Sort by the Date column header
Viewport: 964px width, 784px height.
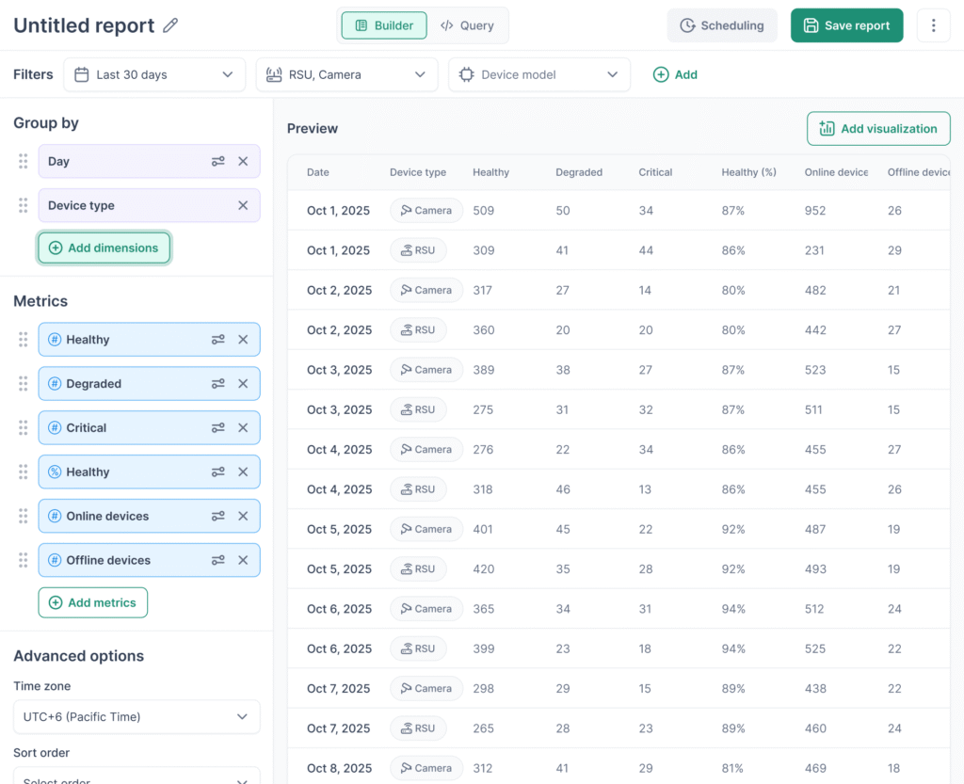(x=318, y=172)
